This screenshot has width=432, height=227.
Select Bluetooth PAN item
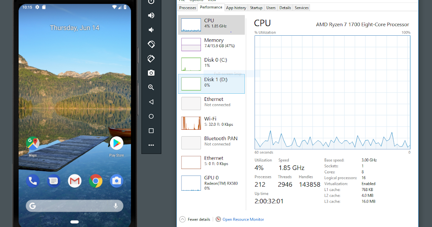tap(211, 143)
